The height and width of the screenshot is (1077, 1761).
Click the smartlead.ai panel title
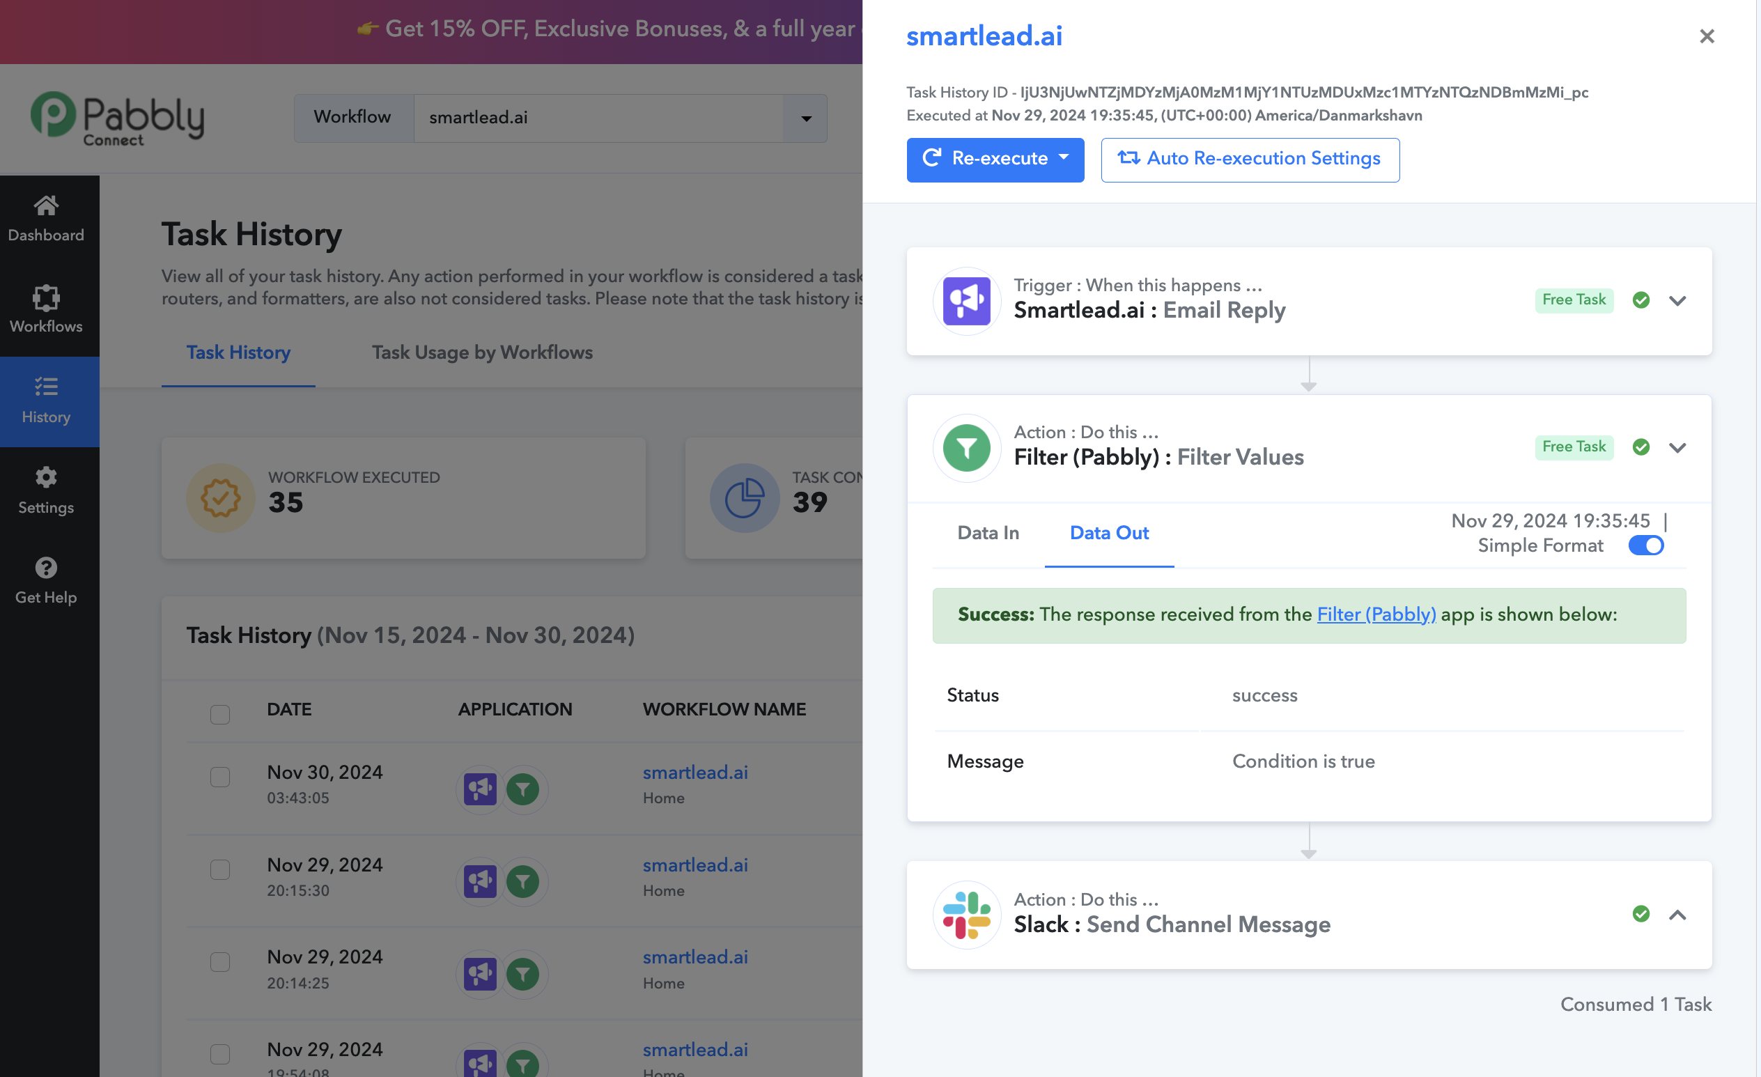(x=984, y=36)
